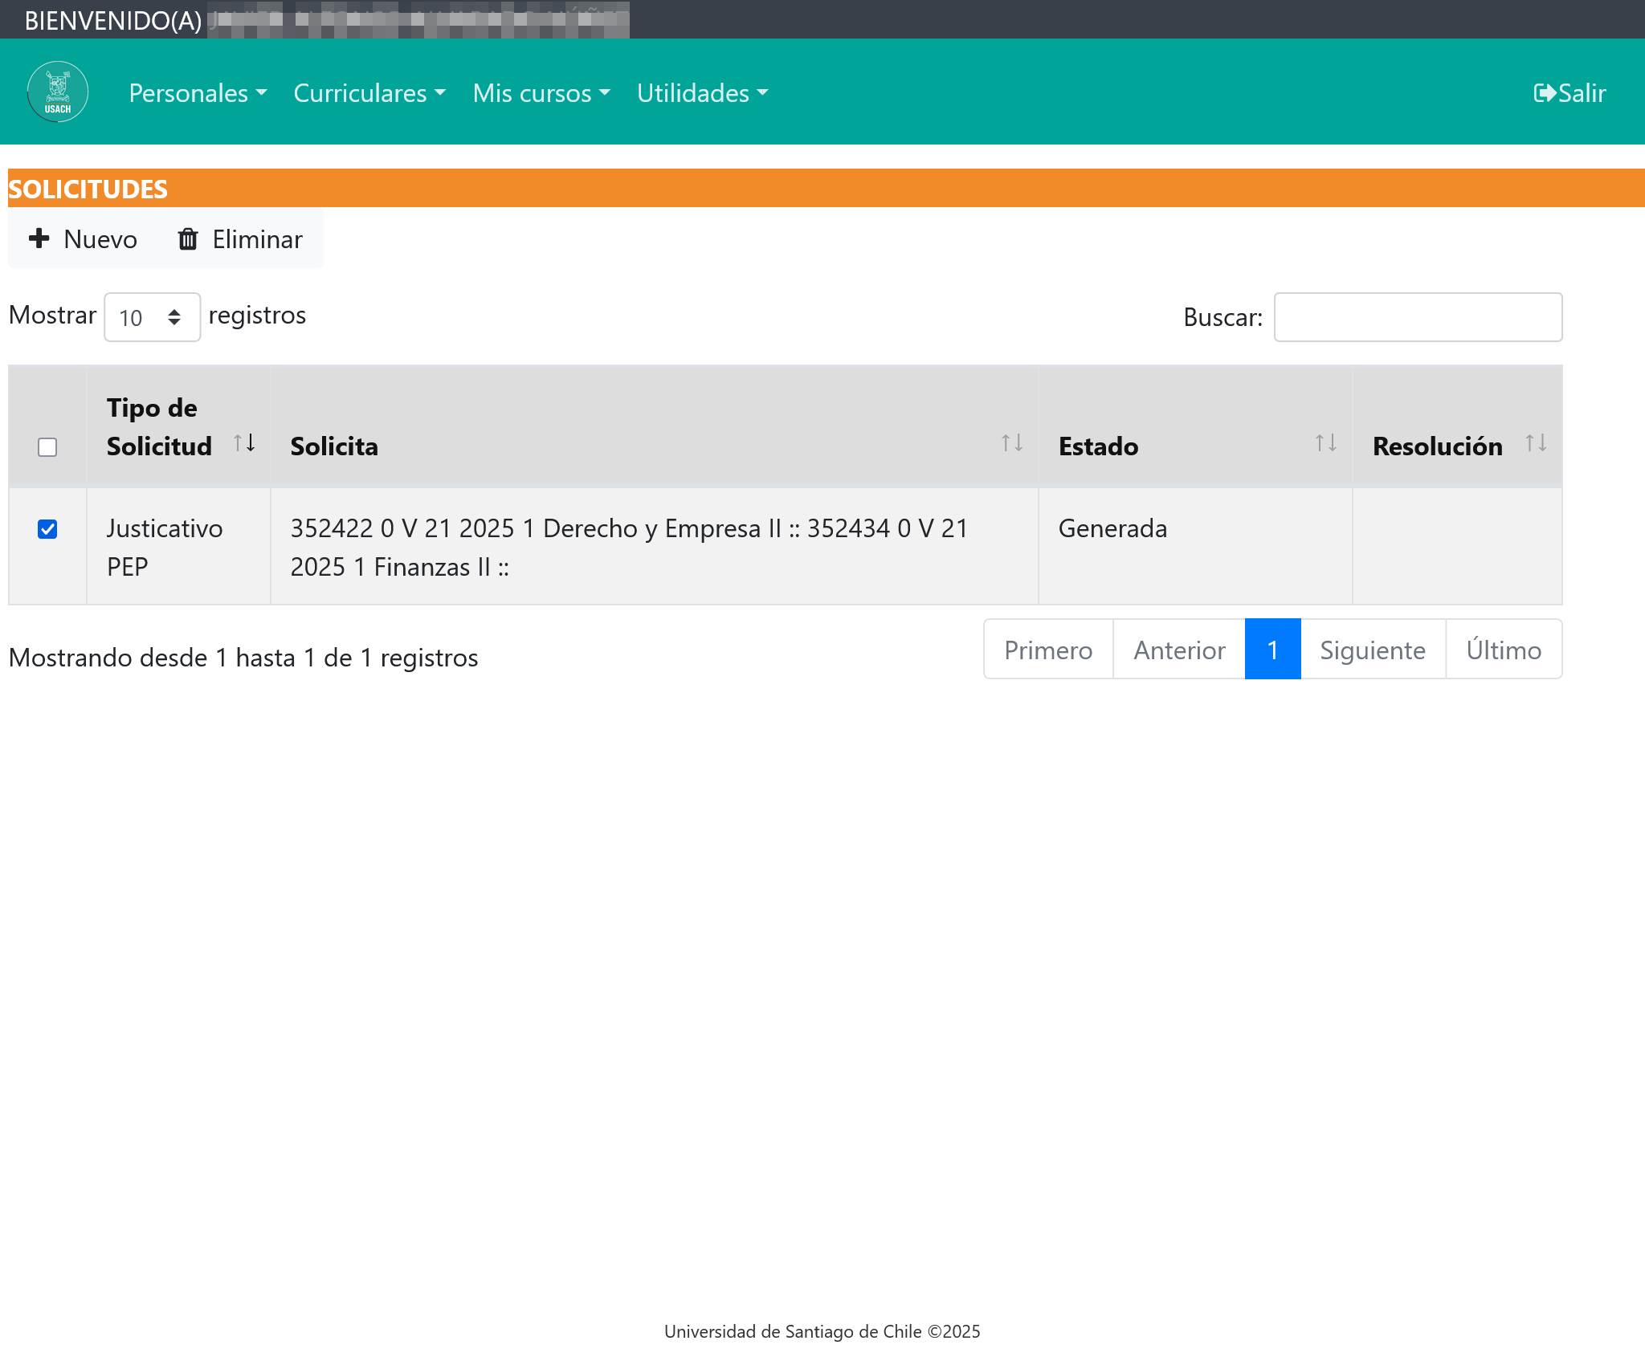Click the plus icon beside Nuevo
1645x1365 pixels.
point(39,238)
